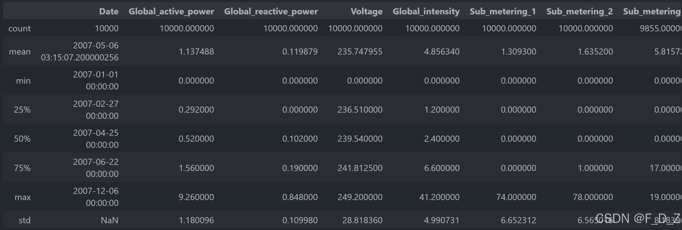Click the mean row label
The image size is (682, 230).
(x=20, y=52)
